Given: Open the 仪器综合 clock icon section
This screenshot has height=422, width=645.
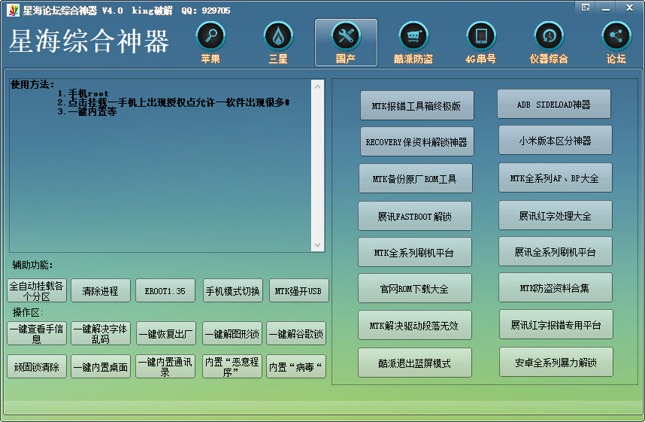Looking at the screenshot, I should pos(549,42).
